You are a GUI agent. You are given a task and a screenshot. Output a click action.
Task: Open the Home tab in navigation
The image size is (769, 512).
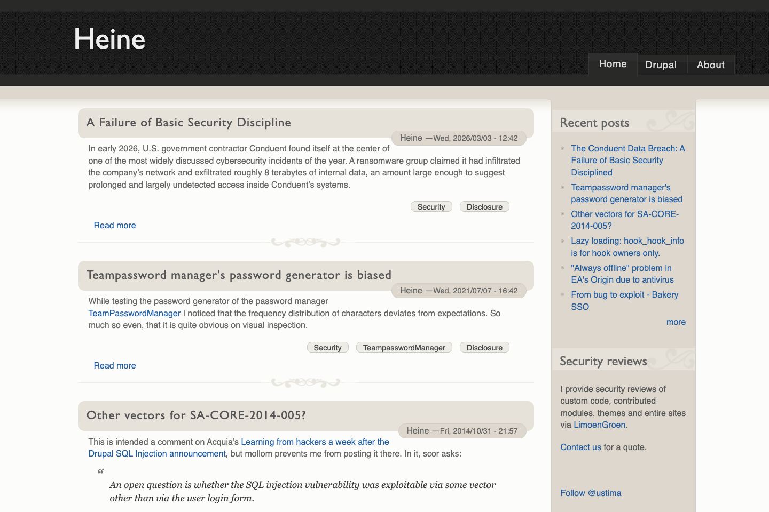613,64
